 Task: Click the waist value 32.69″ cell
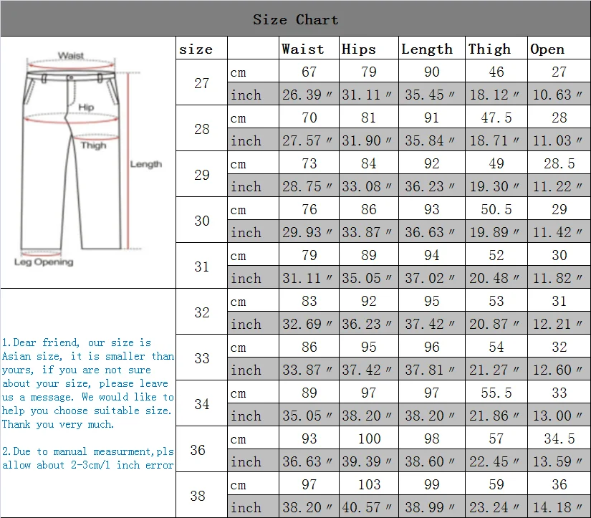point(309,323)
